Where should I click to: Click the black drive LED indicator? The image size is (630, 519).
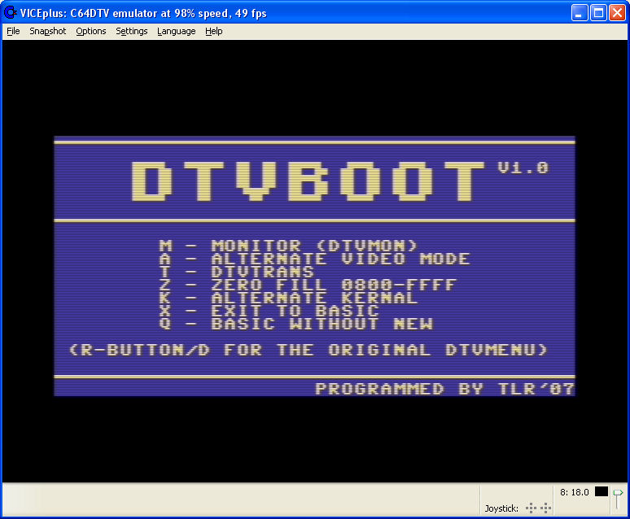[x=601, y=491]
